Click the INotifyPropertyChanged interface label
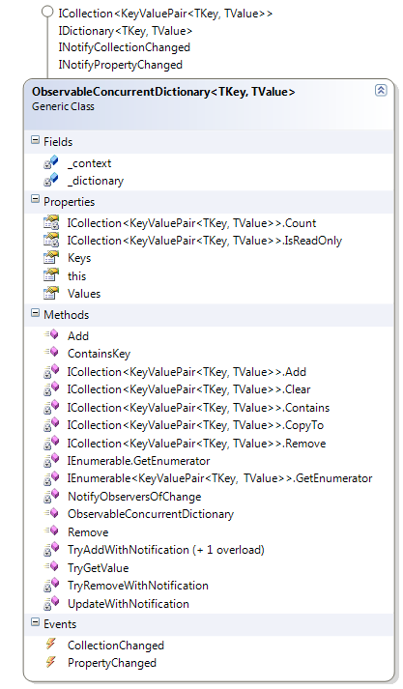 (x=121, y=65)
